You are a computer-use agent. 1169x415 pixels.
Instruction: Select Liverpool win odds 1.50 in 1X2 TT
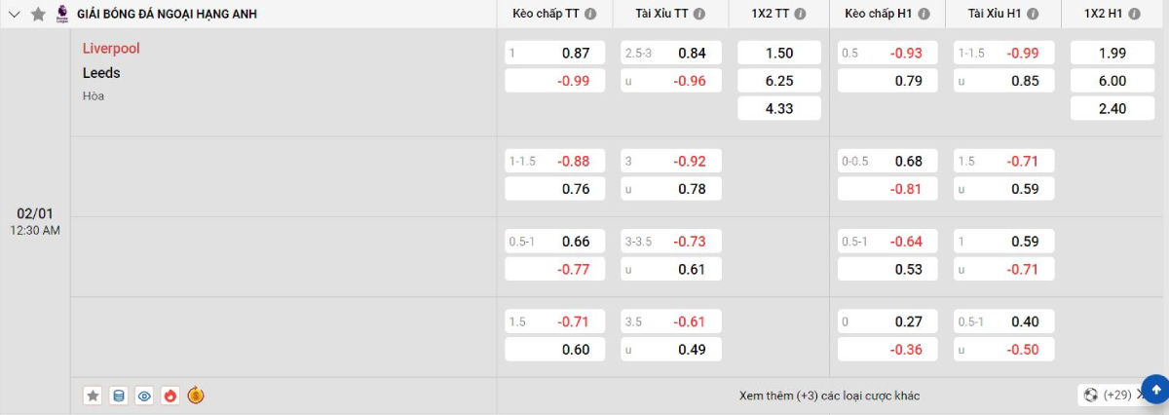point(779,54)
